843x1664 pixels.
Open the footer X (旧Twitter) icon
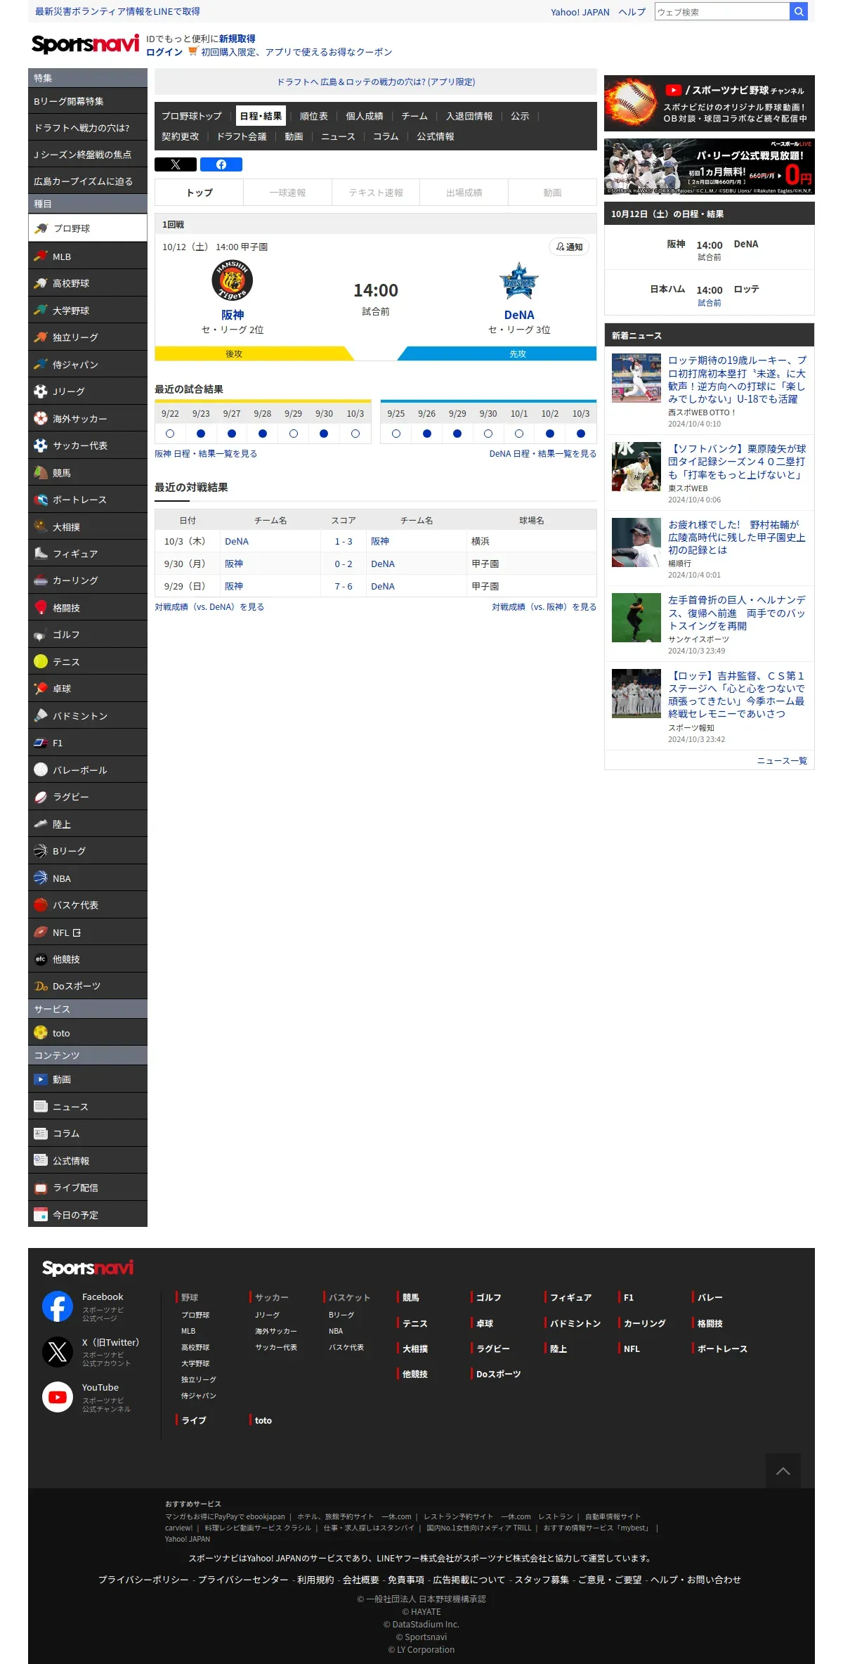pos(58,1352)
